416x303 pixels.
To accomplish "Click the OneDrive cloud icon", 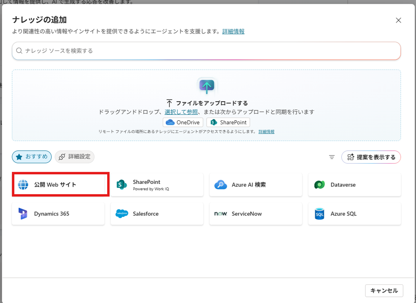I will pyautogui.click(x=170, y=122).
